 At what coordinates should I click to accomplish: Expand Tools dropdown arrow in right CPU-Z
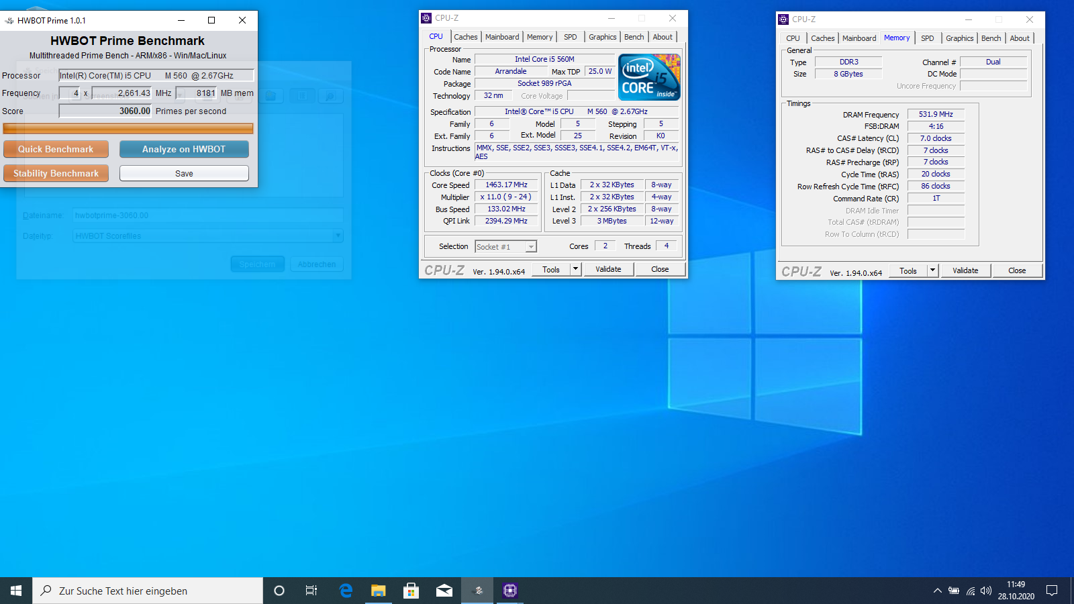pos(932,270)
